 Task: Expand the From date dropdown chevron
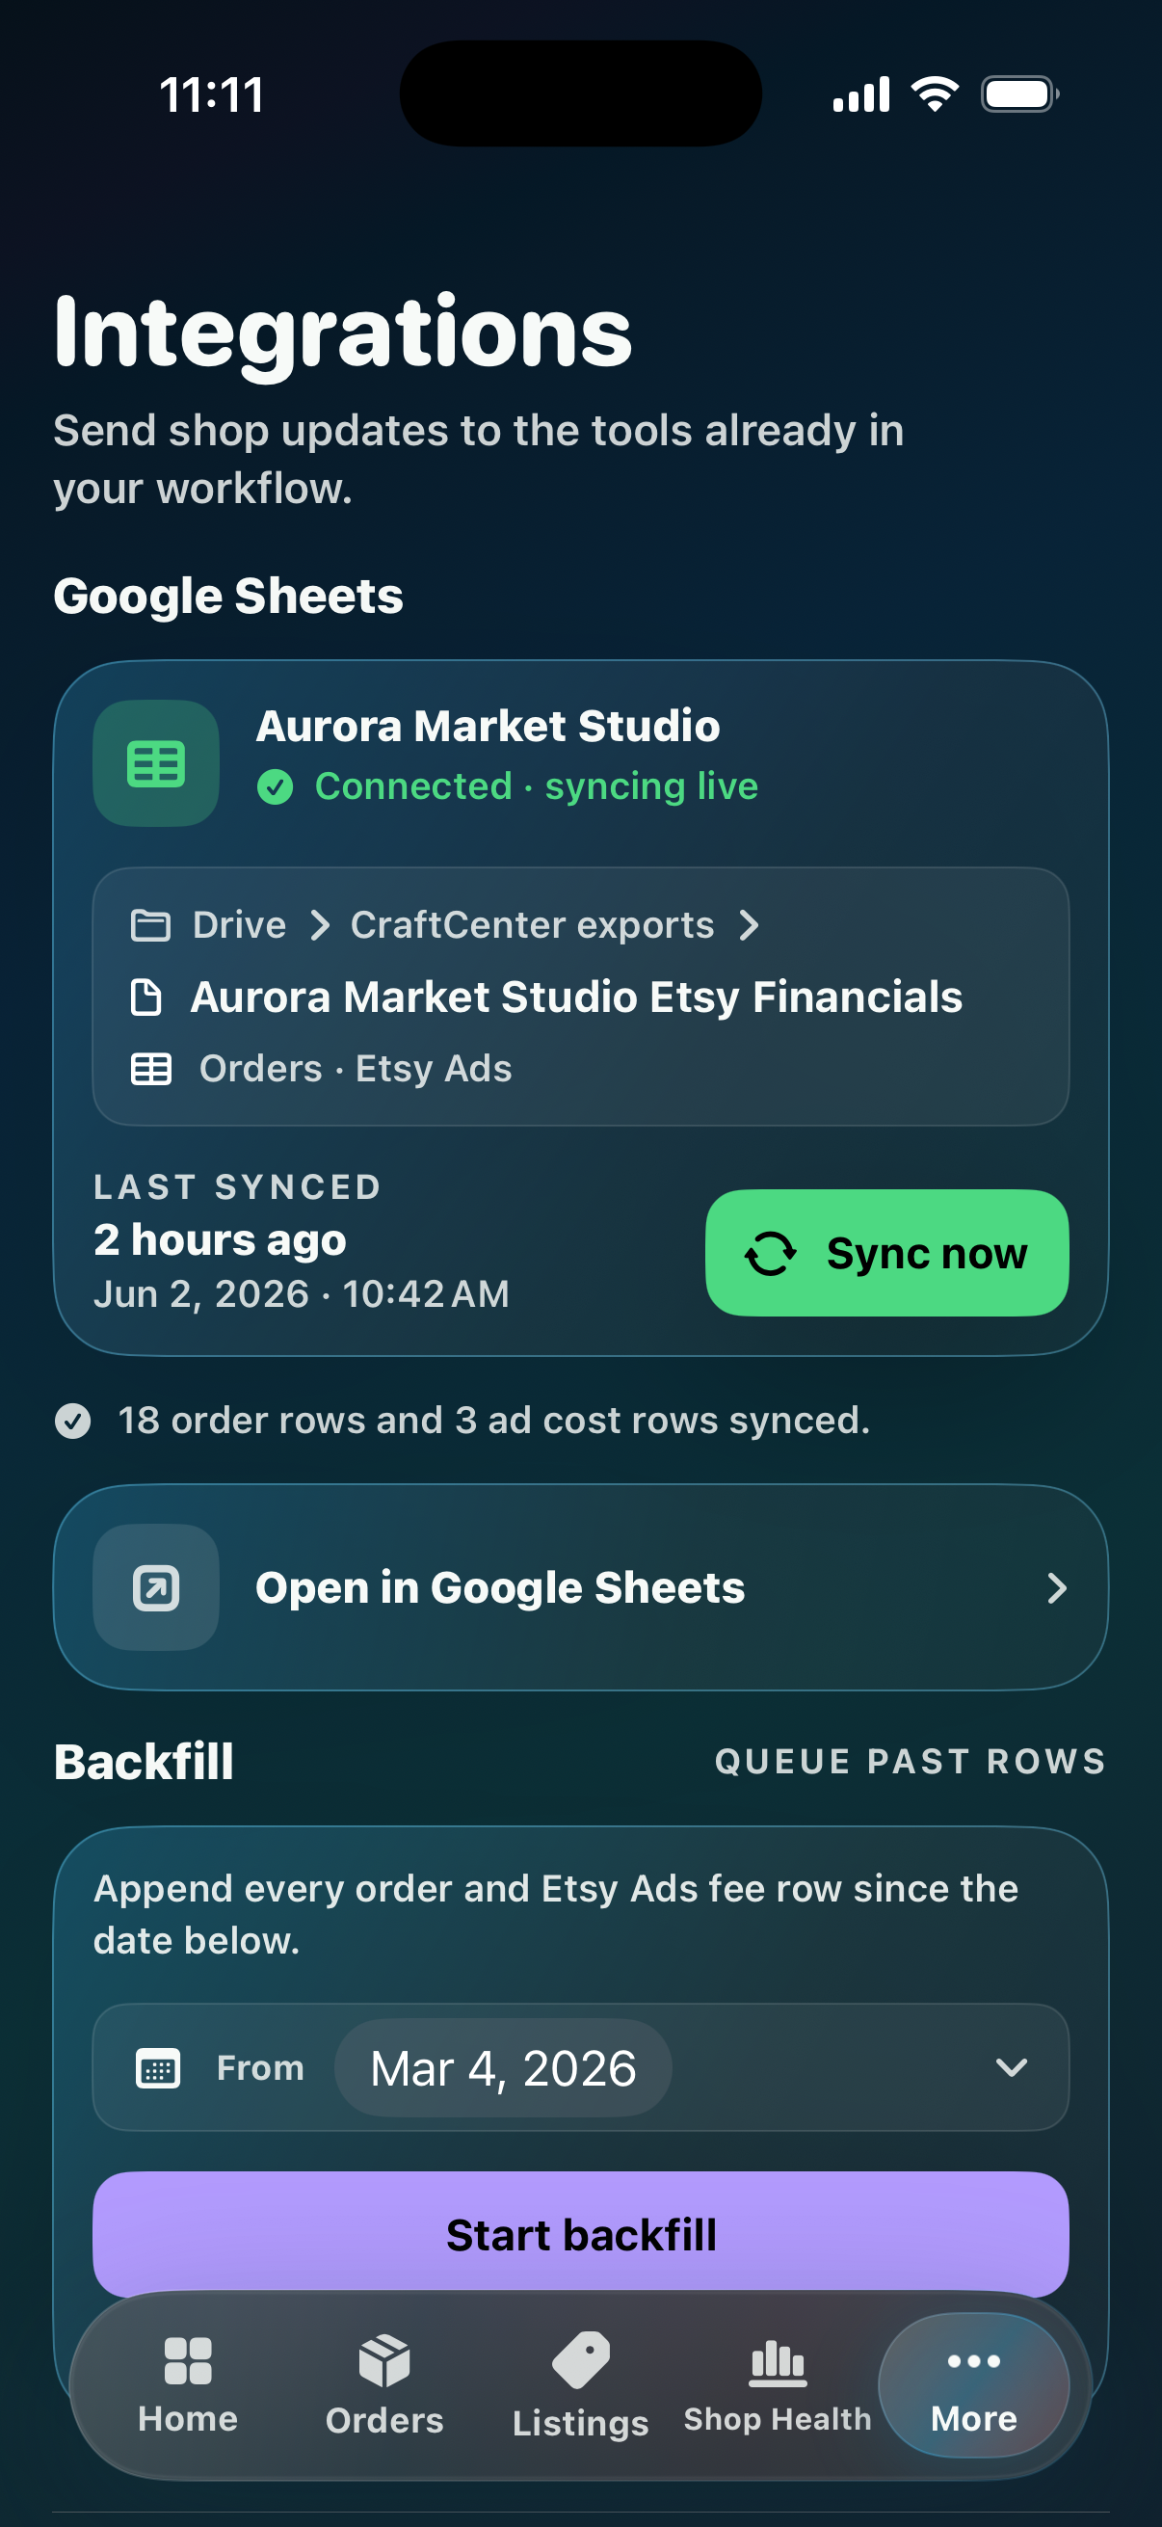(1011, 2068)
